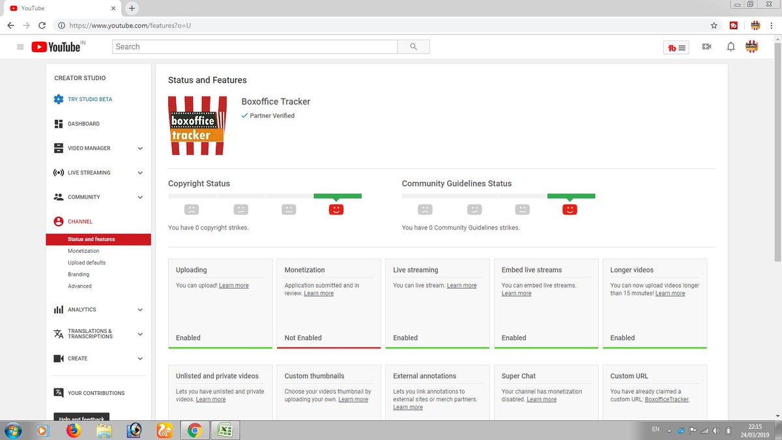Click Learn more in Live streaming card
This screenshot has width=782, height=440.
[462, 286]
